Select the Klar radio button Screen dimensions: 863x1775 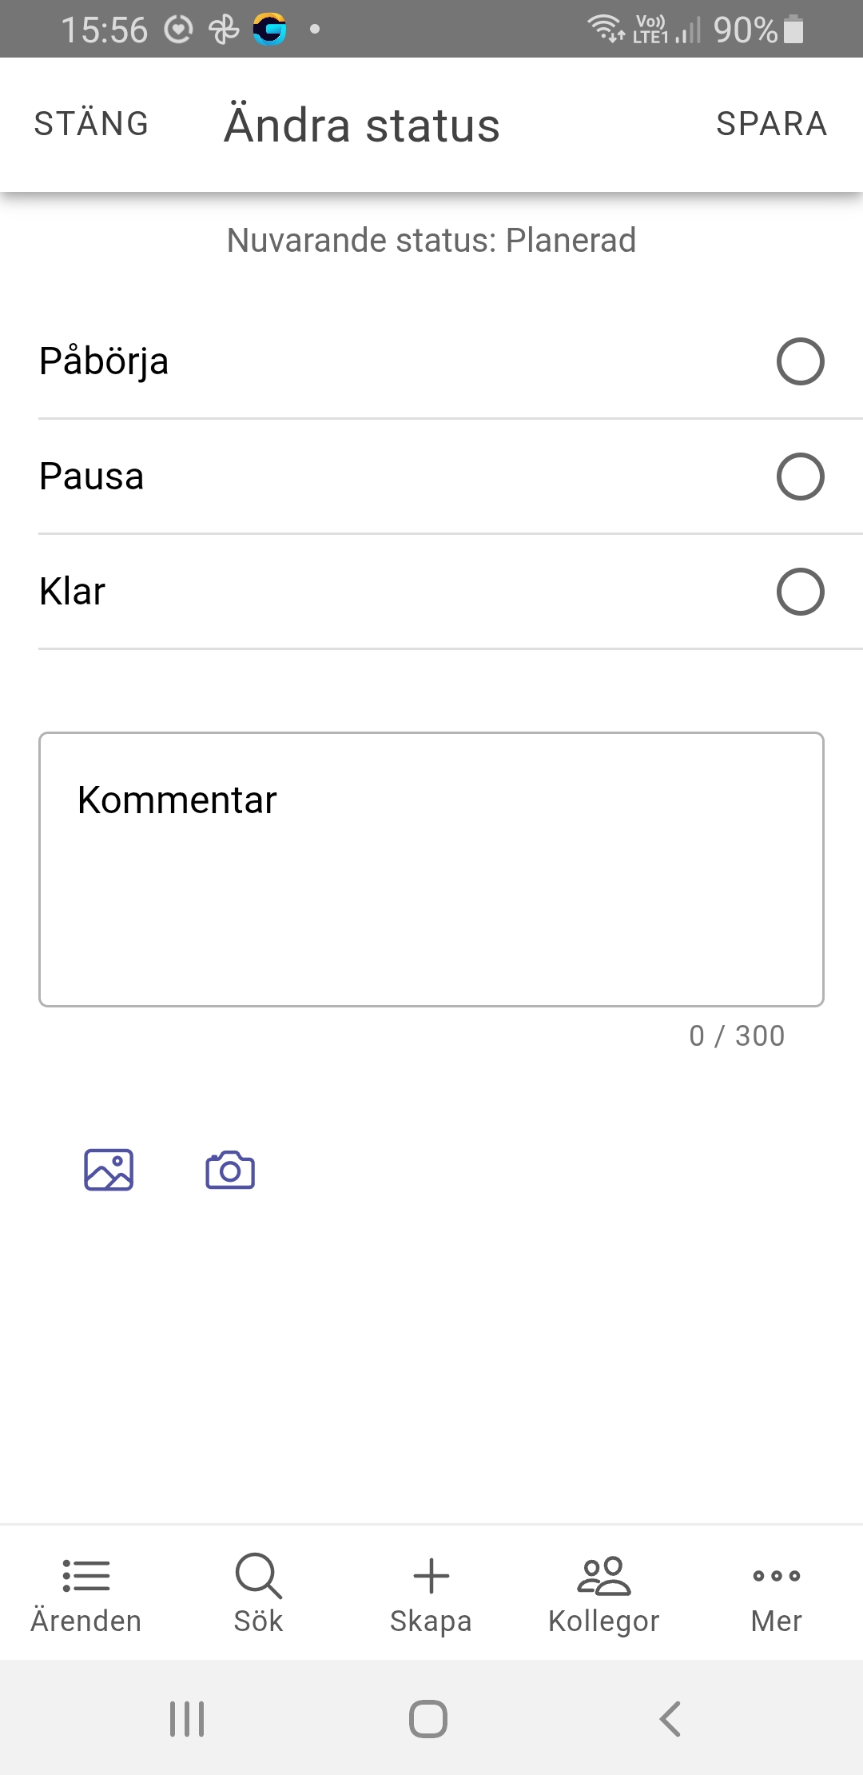(x=800, y=592)
